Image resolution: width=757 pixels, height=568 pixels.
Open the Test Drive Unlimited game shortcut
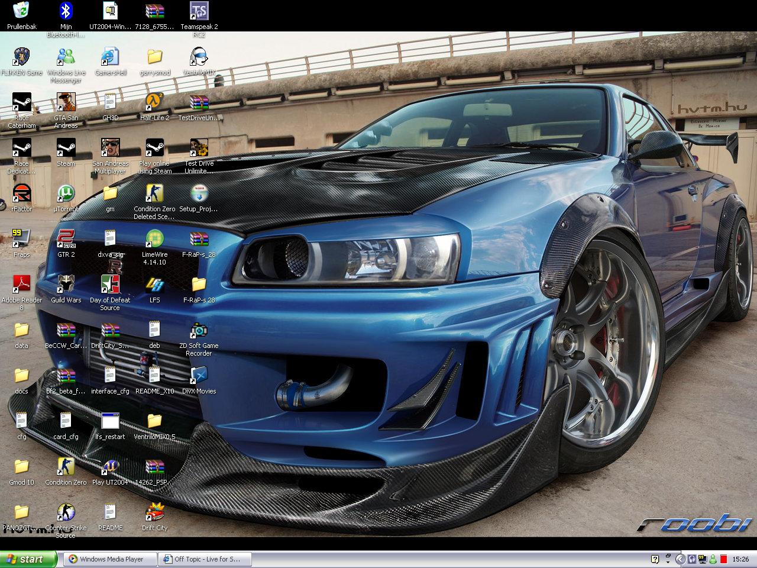click(x=199, y=156)
